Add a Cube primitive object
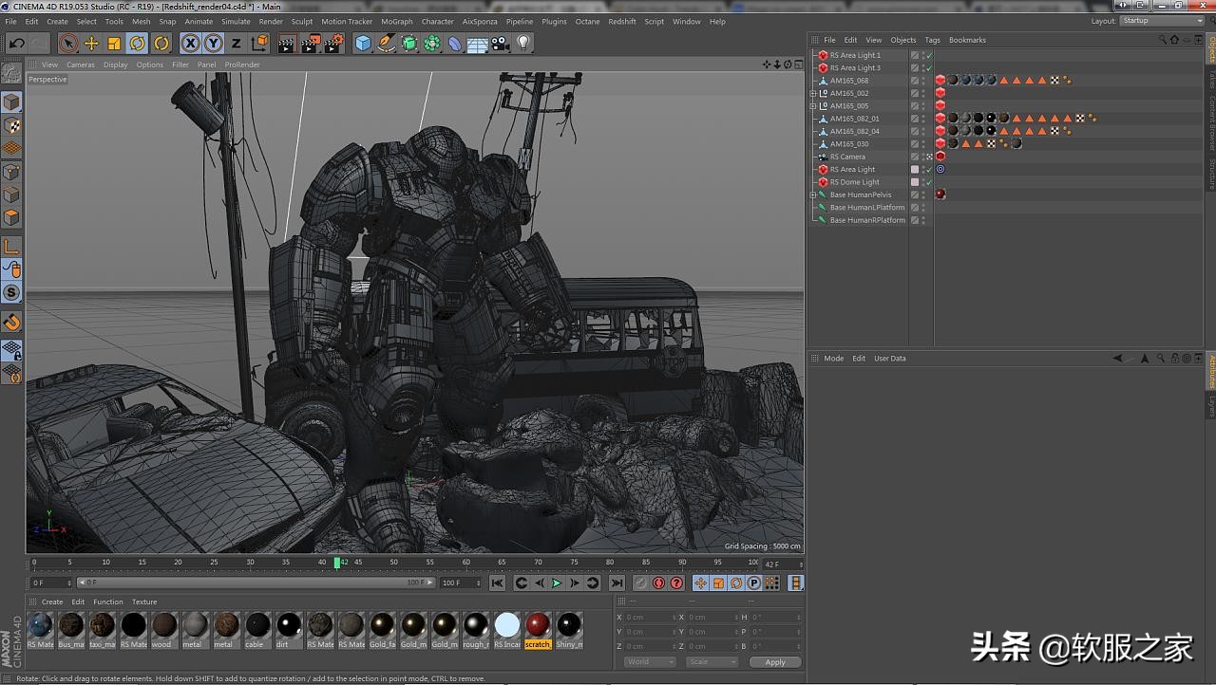Image resolution: width=1216 pixels, height=685 pixels. click(x=363, y=43)
